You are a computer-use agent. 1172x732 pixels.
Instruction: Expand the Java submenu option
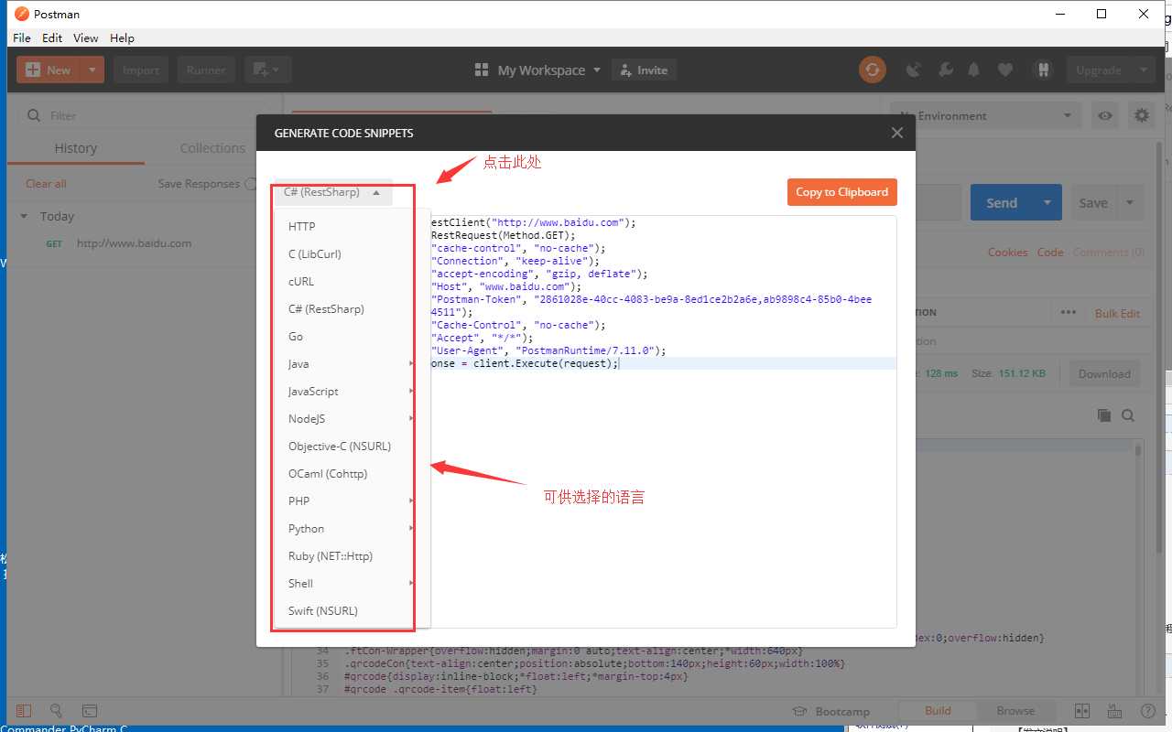[352, 363]
